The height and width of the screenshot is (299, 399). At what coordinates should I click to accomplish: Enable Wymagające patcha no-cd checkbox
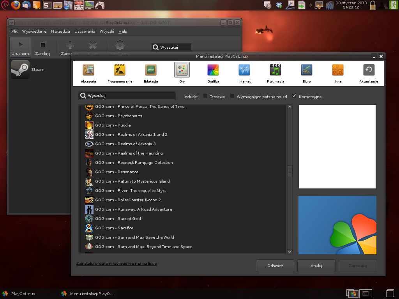click(232, 96)
